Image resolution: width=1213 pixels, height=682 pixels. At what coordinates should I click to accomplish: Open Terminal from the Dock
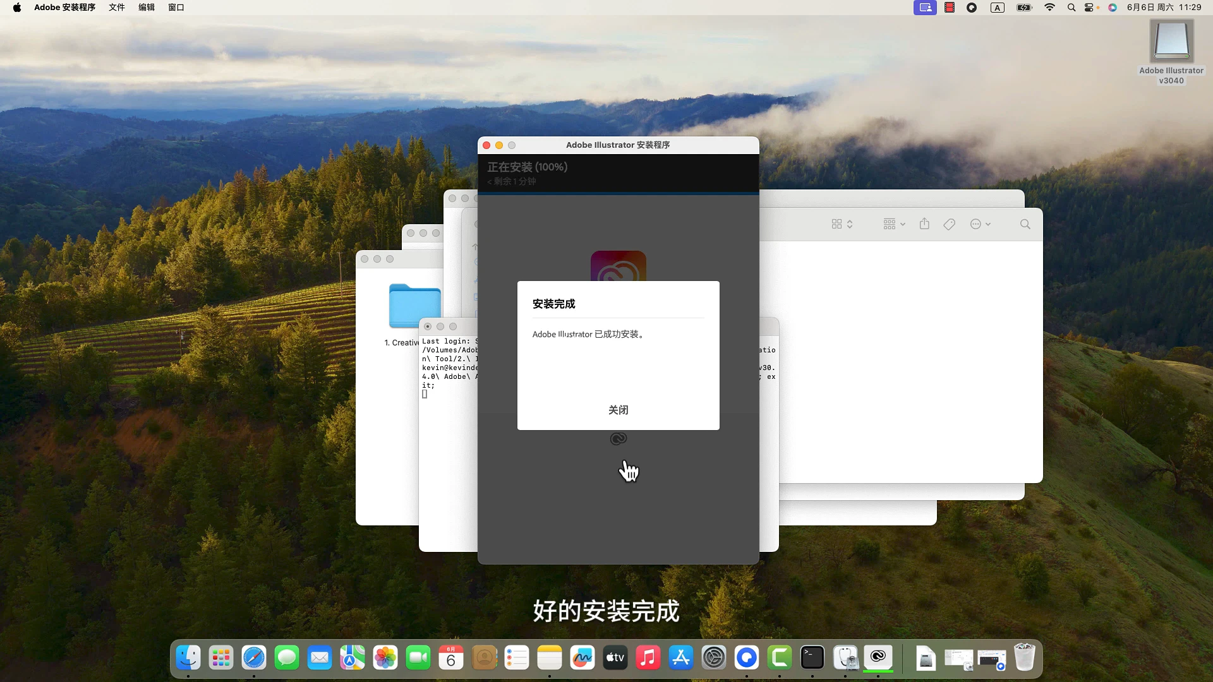coord(812,658)
